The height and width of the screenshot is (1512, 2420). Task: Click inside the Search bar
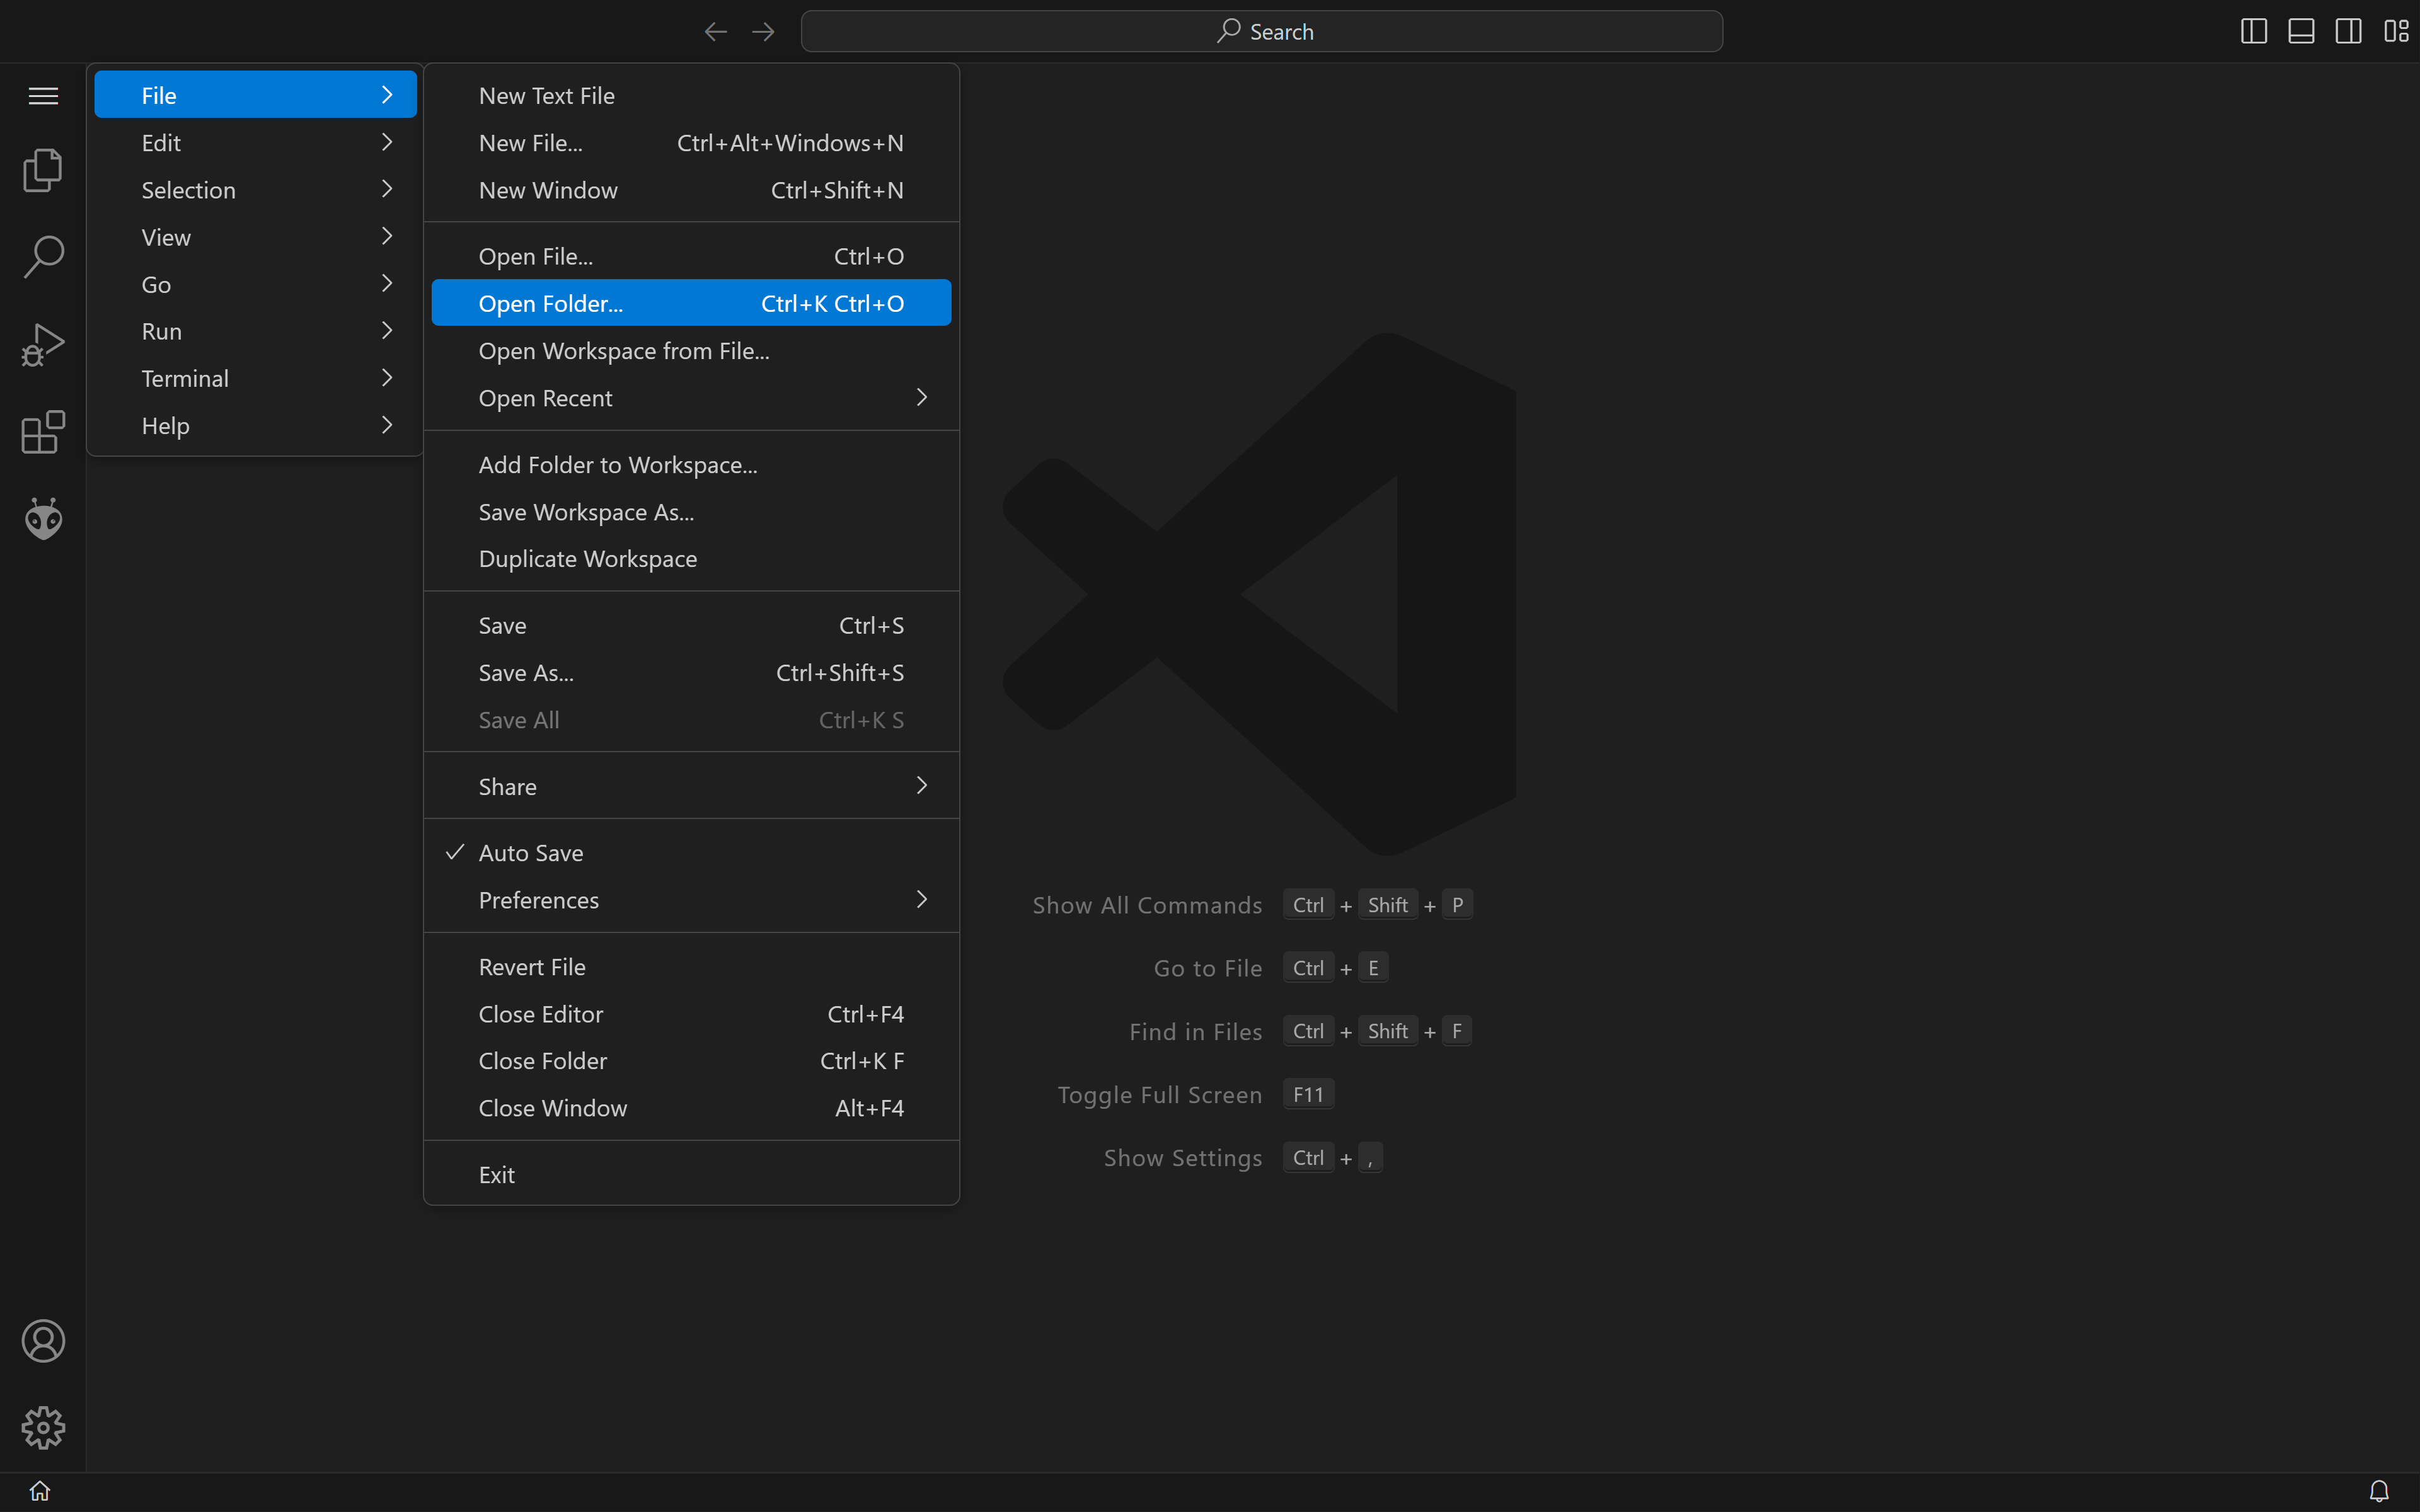[x=1261, y=31]
